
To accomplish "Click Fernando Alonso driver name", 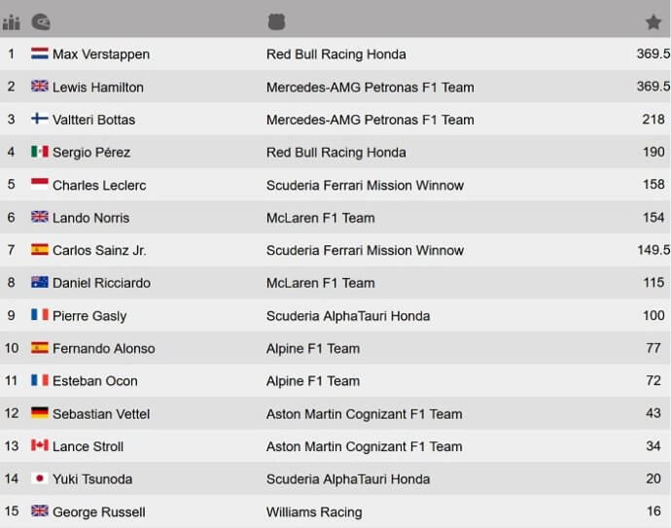I will coord(103,349).
